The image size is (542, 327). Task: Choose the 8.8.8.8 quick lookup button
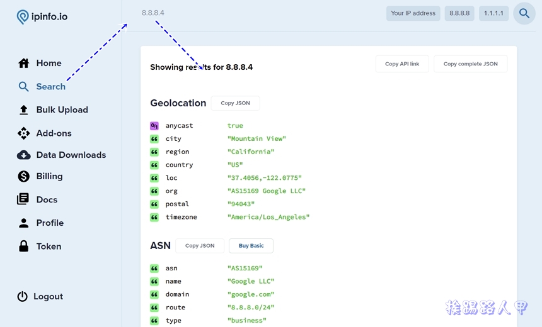459,13
